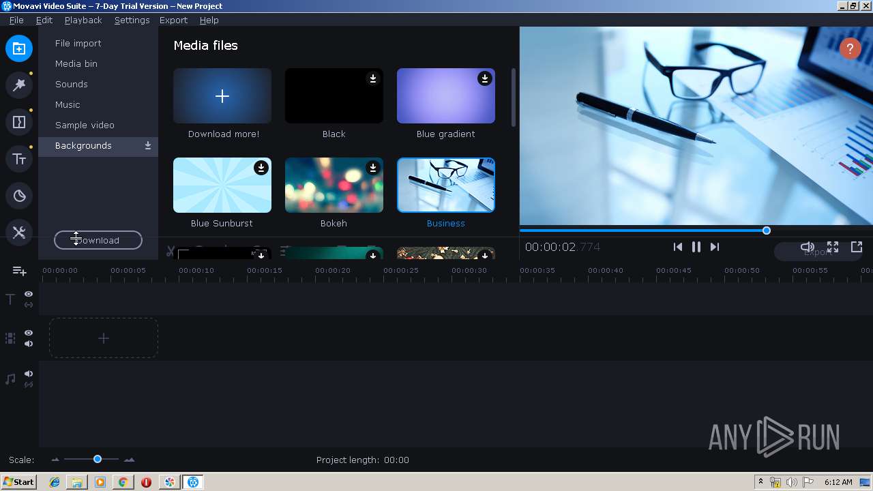Click the Download button
The image size is (873, 491).
click(x=98, y=240)
